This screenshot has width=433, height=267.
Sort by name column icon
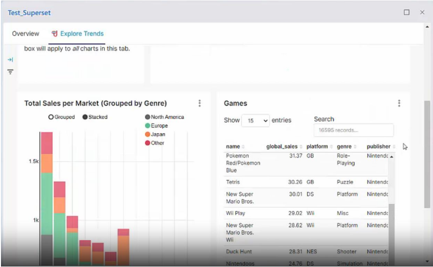click(243, 147)
